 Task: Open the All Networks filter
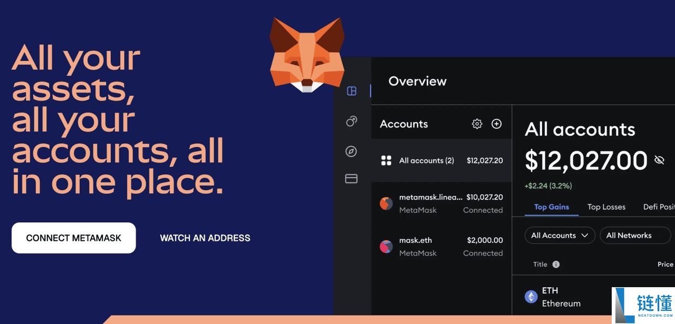click(x=635, y=235)
